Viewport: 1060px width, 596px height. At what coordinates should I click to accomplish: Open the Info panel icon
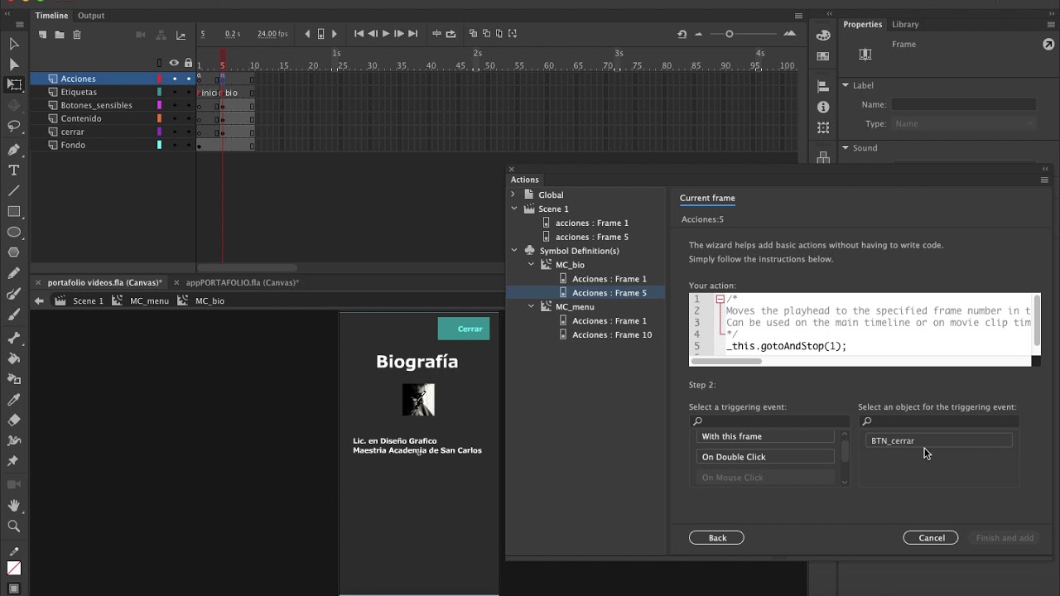pyautogui.click(x=823, y=107)
